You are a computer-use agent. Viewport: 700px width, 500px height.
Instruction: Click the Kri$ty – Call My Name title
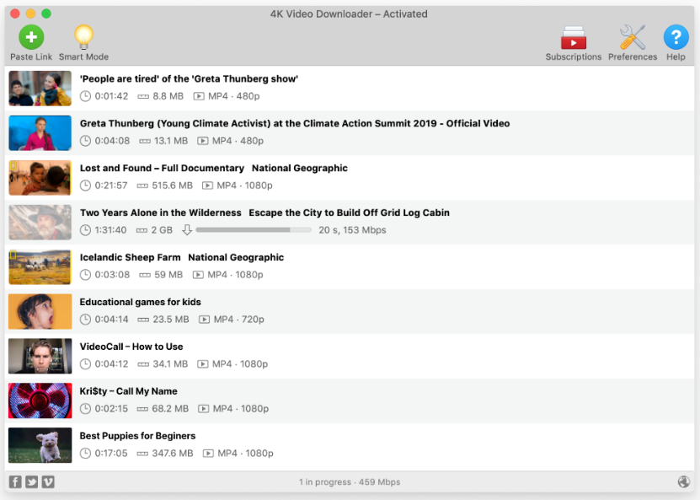click(129, 391)
